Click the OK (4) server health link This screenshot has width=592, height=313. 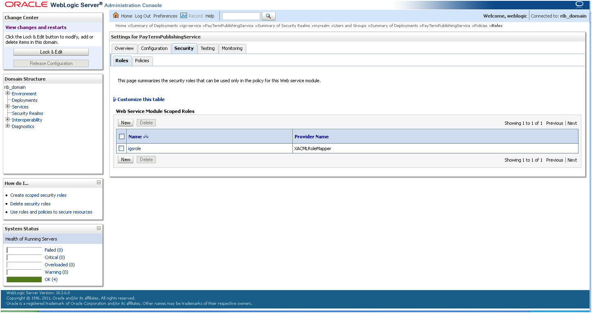point(51,279)
